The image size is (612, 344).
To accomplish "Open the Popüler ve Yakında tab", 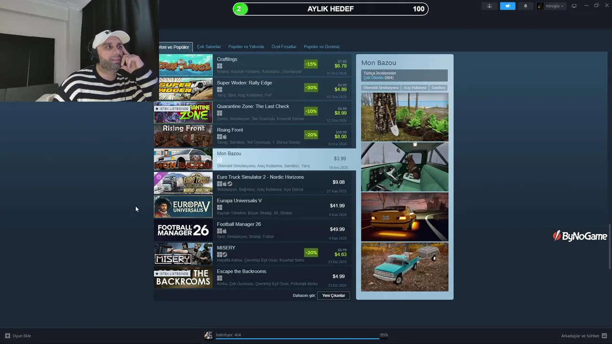I will click(x=246, y=47).
